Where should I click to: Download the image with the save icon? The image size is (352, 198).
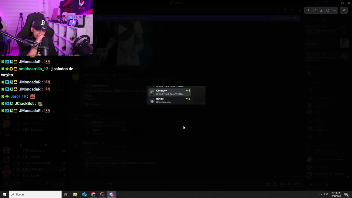pyautogui.click(x=321, y=10)
